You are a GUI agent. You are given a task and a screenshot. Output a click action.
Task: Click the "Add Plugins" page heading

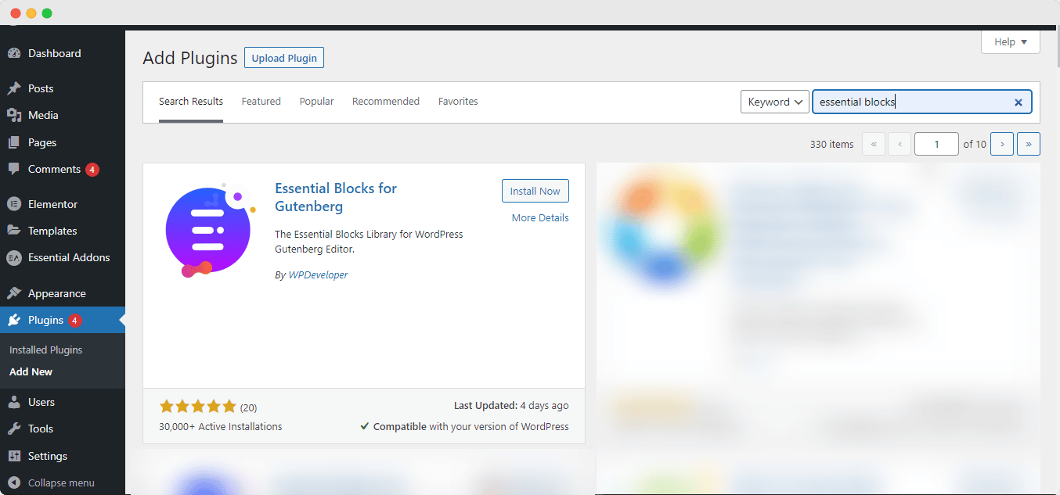[190, 58]
